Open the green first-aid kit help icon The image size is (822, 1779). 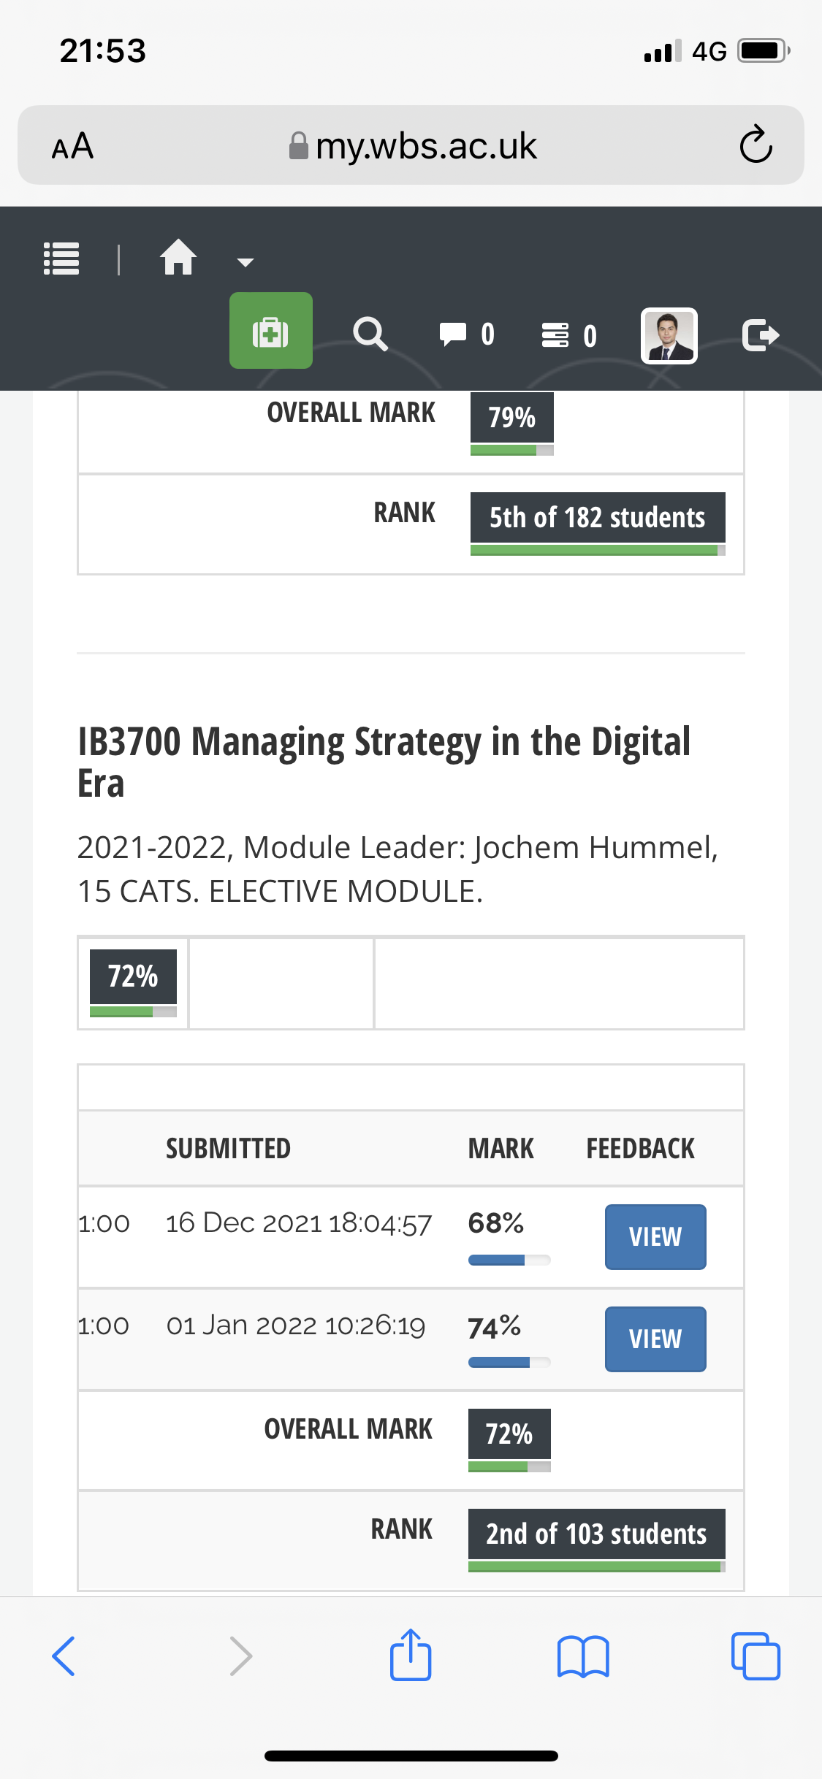coord(271,331)
